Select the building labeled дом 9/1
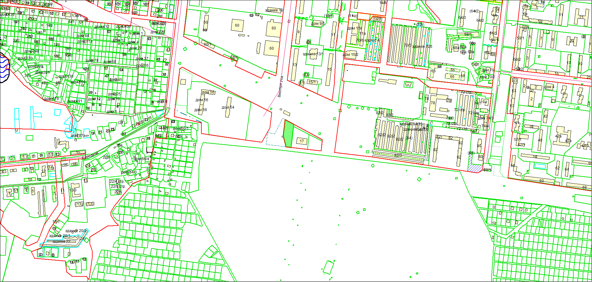 (318, 23)
